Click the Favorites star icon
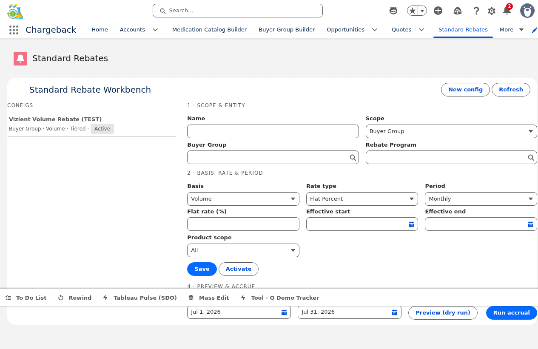Screen dimensions: 538x349 (413, 11)
